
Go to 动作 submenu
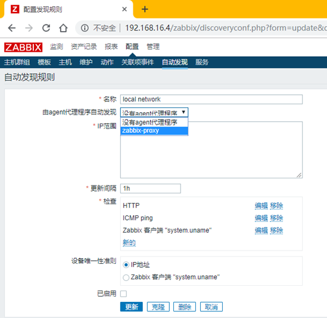pyautogui.click(x=107, y=62)
